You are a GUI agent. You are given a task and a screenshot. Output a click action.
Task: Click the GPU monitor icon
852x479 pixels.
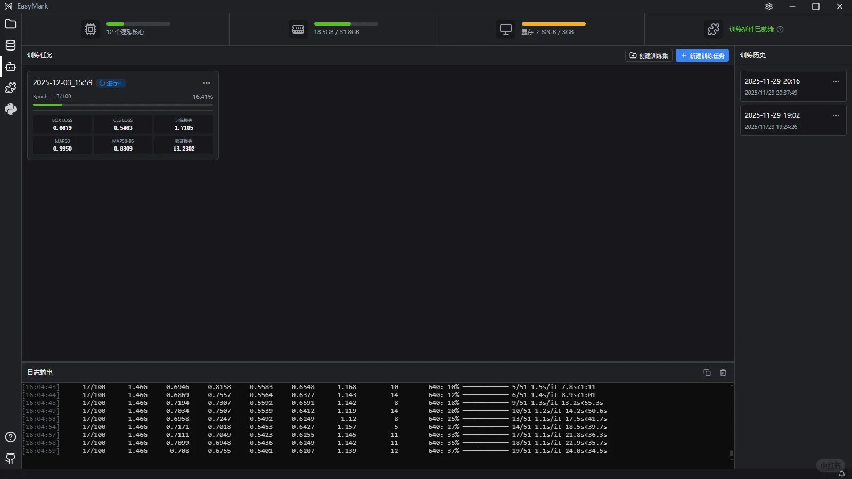(x=506, y=29)
